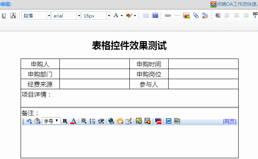Click the 网页 link in remarks editor
Viewport: 258px width, 159px height.
229,121
